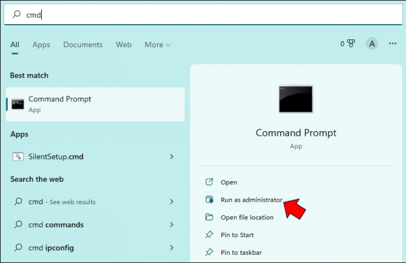Screen dimensions: 406x263
Task: Click the Command Prompt icon in best match
Action: click(x=18, y=104)
